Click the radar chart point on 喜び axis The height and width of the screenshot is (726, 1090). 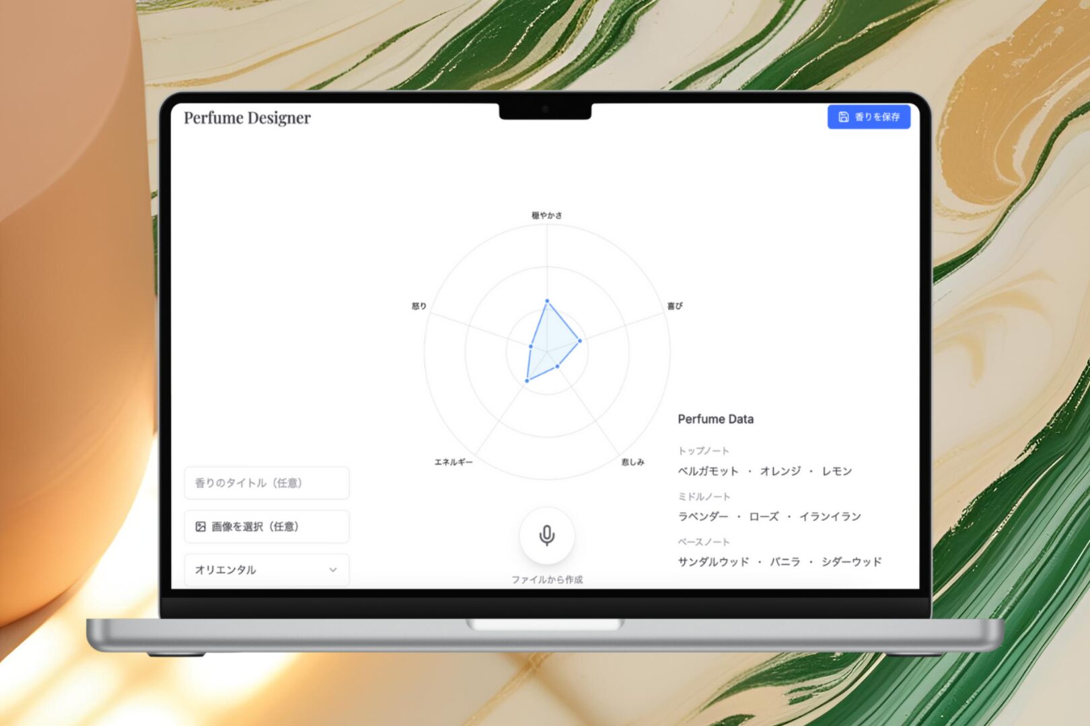[579, 341]
